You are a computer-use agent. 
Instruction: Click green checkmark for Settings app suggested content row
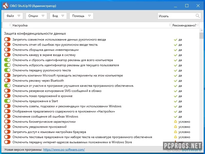[x=176, y=112]
